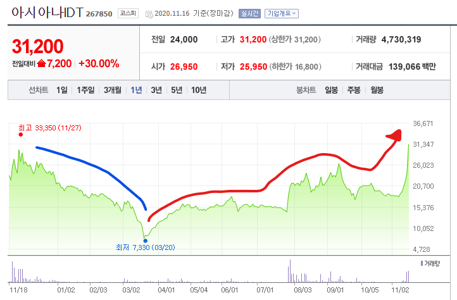Viewport: 457px width, 300px height.
Task: Click the trading value 139,066 백만
Action: pyautogui.click(x=412, y=66)
